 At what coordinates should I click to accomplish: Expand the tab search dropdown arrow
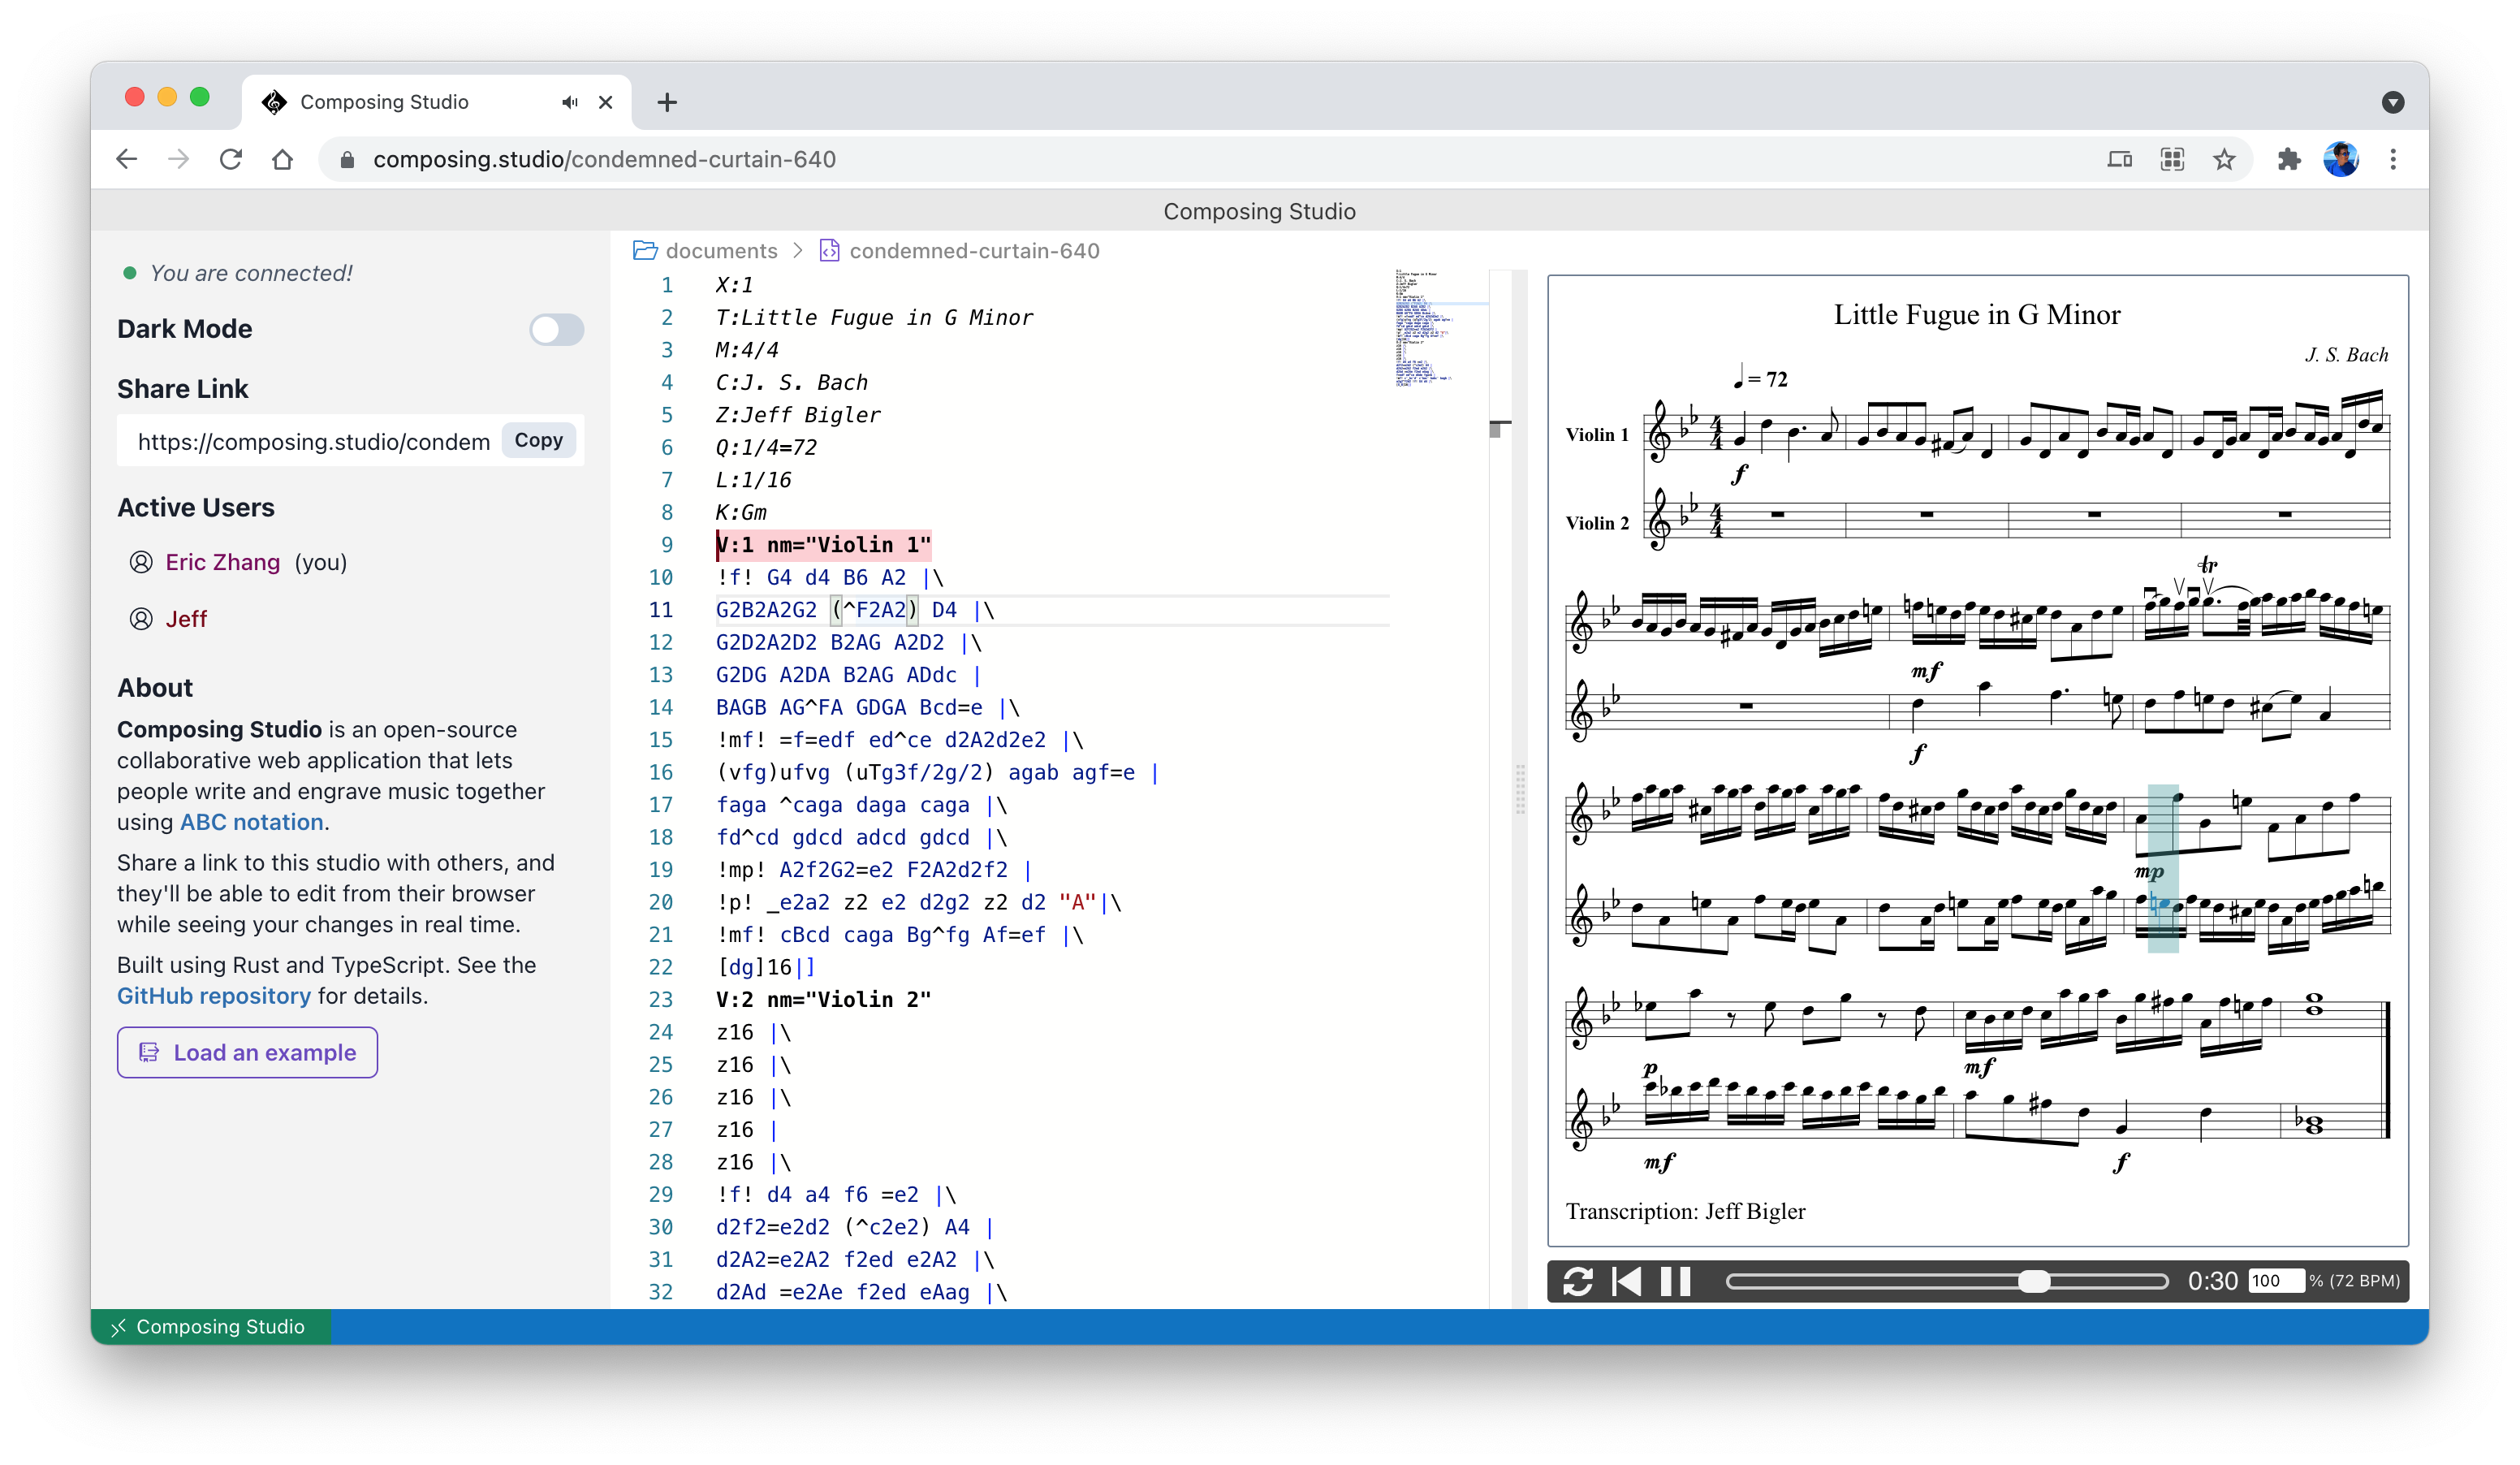tap(2392, 102)
